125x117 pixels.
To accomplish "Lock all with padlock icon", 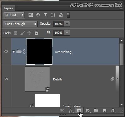I will (x=36, y=33).
